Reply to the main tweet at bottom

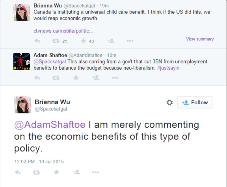18,172
